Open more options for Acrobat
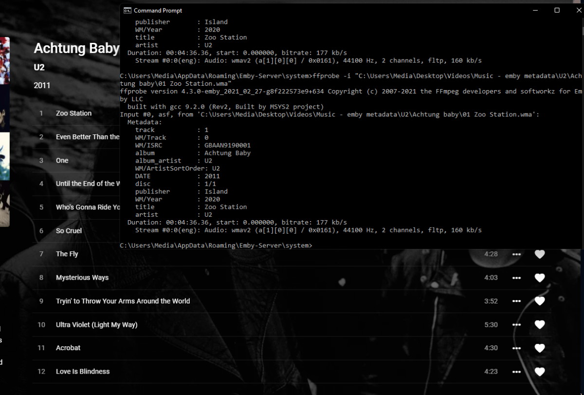Screen dimensions: 584x395 point(516,348)
